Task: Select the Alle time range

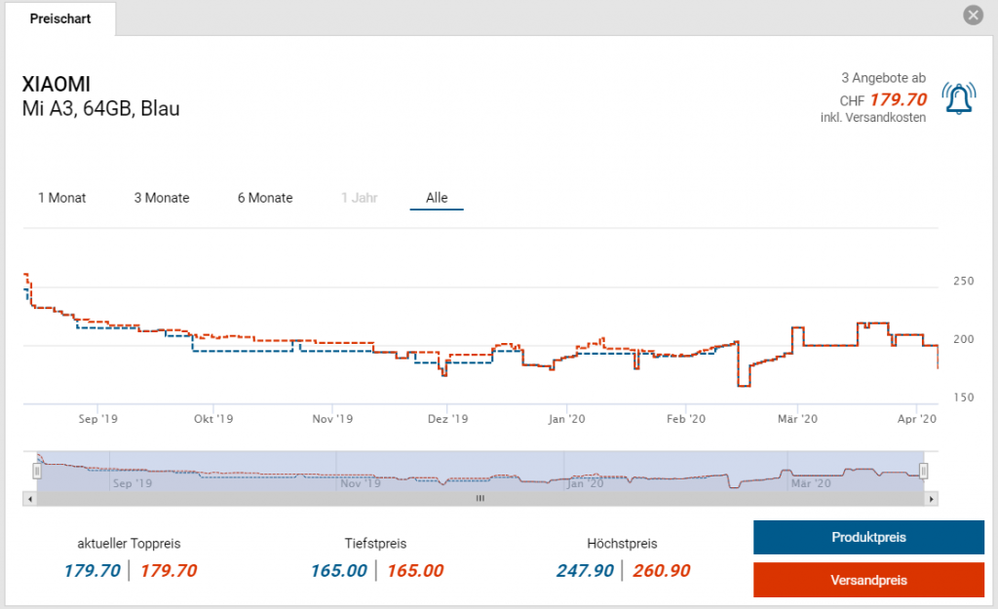Action: (437, 198)
